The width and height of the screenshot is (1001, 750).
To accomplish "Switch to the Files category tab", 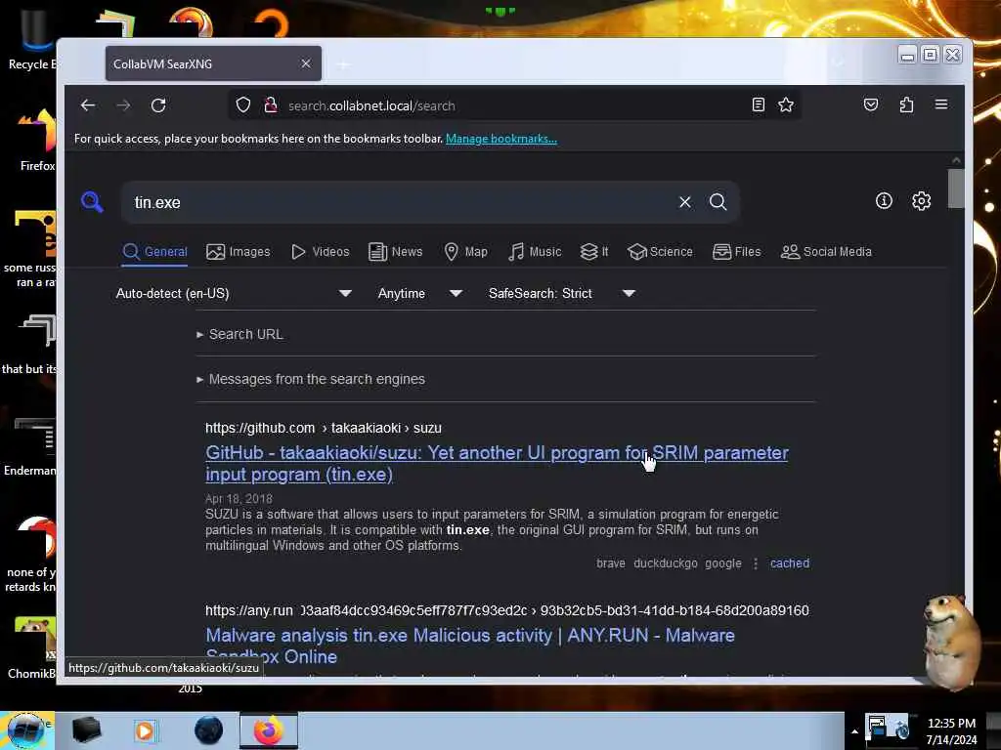I will coord(737,252).
